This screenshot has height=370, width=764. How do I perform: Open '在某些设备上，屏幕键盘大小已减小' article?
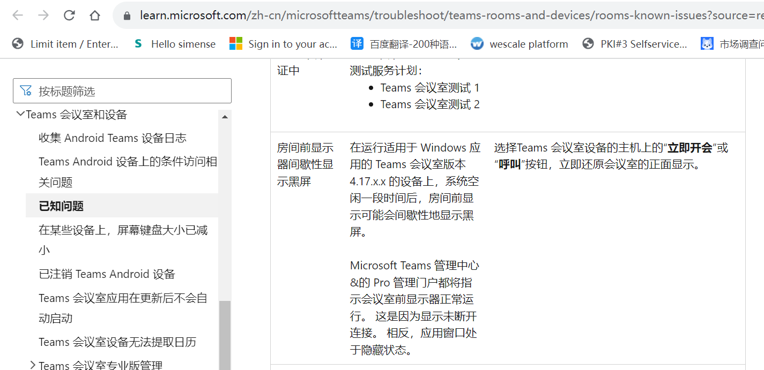click(x=123, y=240)
